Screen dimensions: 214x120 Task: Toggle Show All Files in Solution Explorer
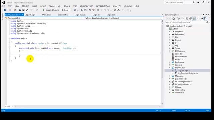pyautogui.click(x=194, y=19)
